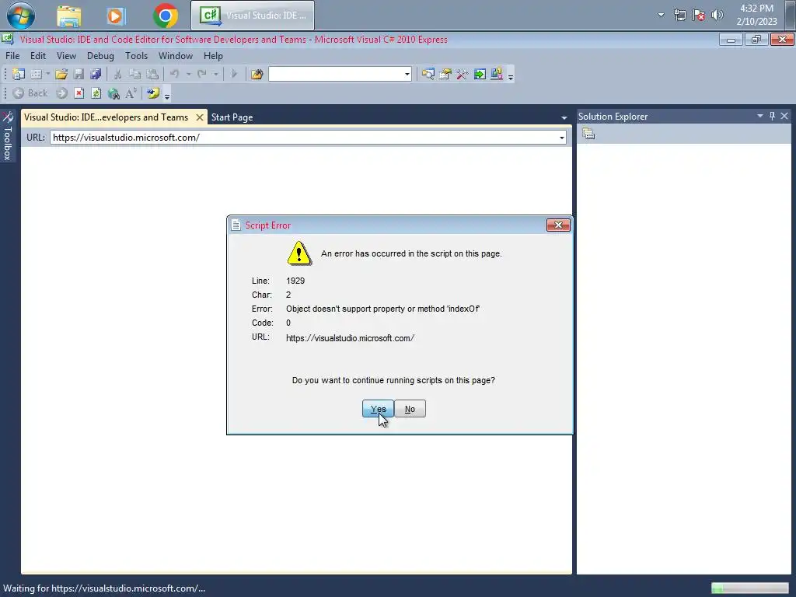Click the Cut scissors icon

click(x=117, y=74)
